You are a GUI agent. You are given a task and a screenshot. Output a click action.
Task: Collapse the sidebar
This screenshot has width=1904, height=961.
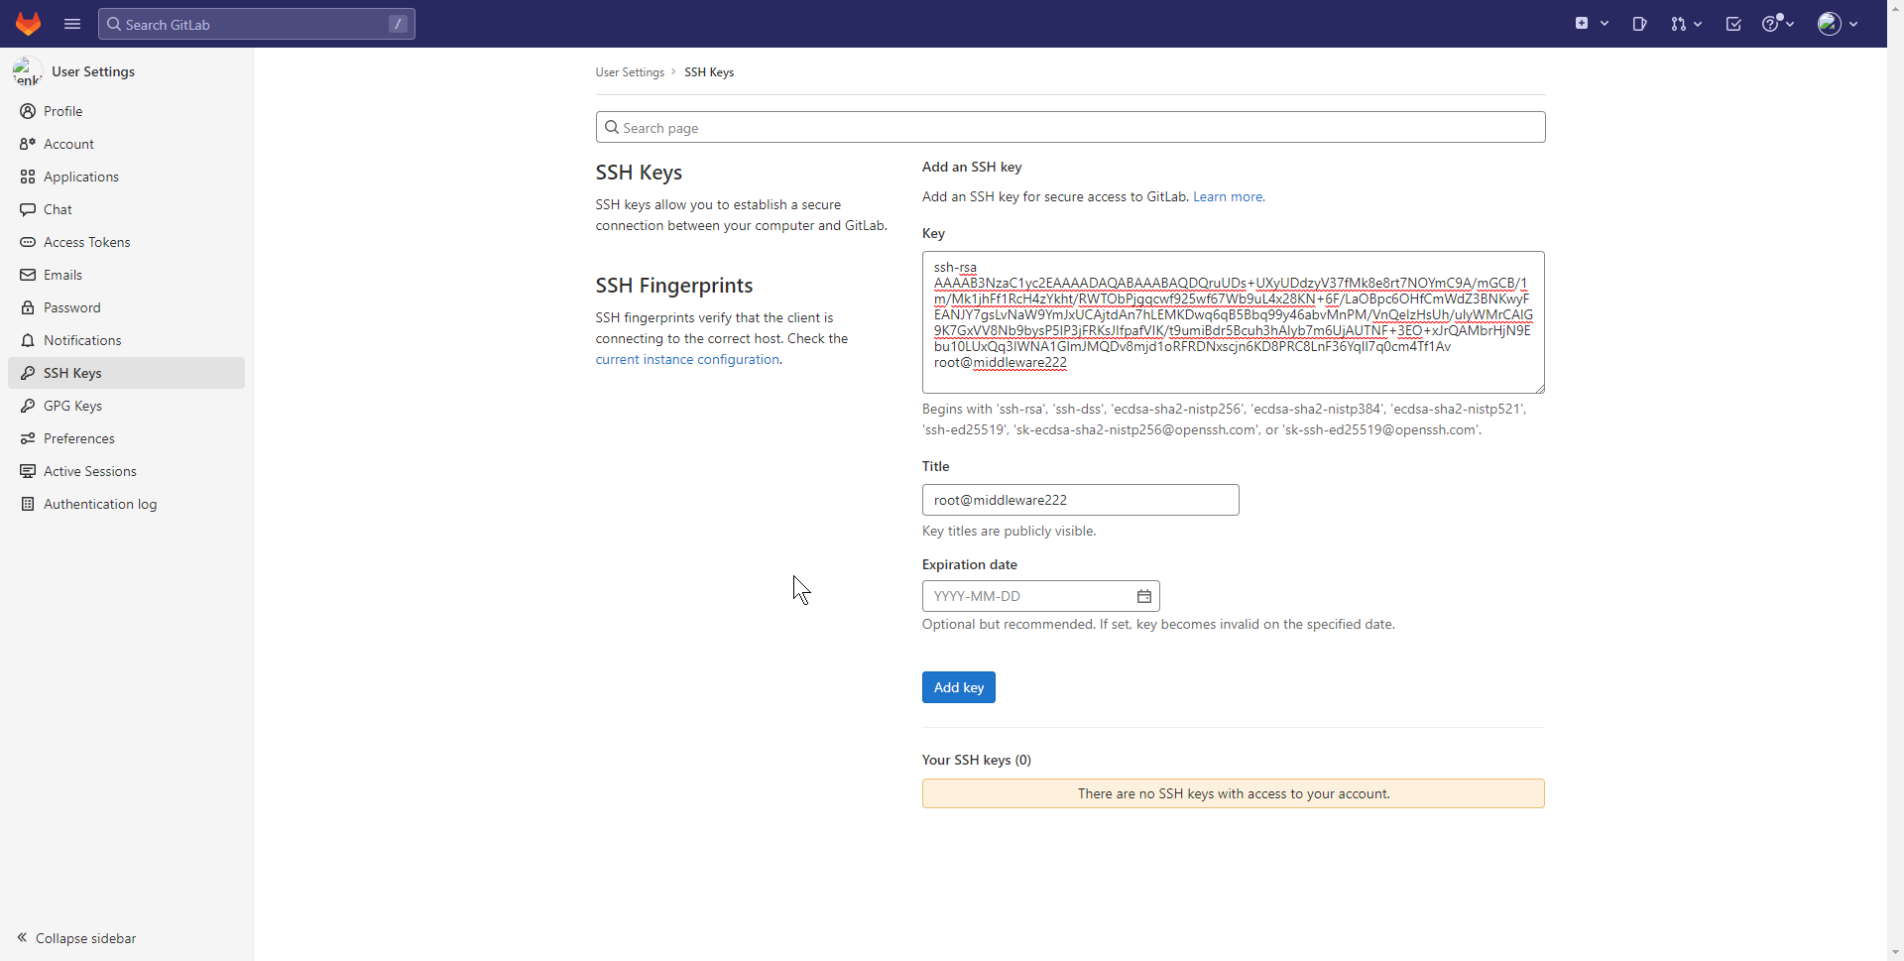76,938
